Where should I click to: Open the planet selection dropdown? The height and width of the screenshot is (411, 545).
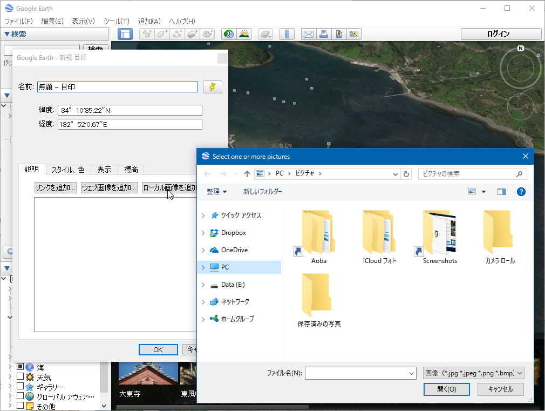267,33
